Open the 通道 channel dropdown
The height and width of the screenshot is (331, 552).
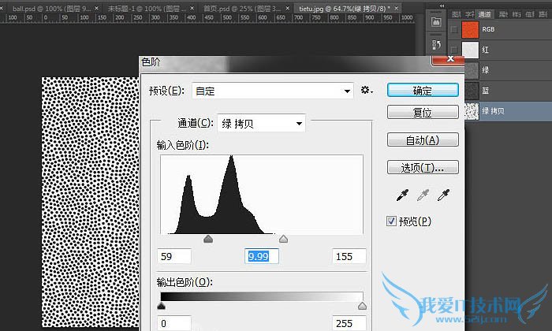pos(261,123)
